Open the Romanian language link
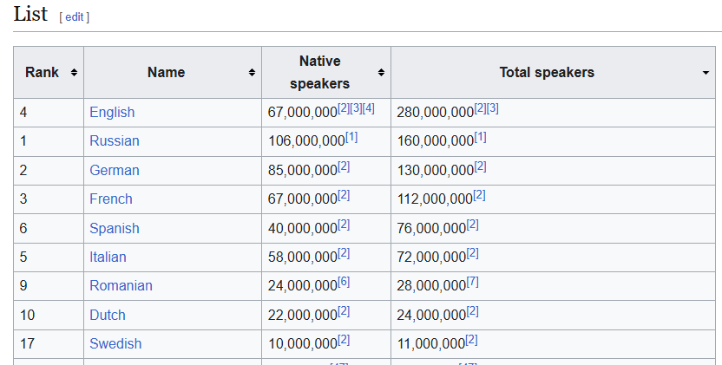 121,285
